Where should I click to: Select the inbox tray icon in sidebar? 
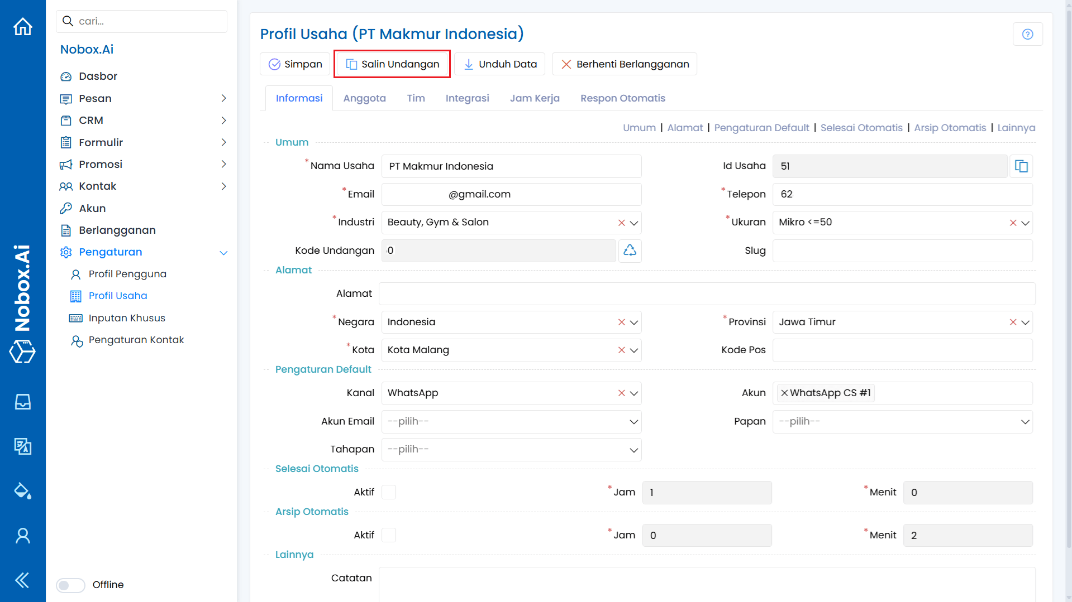coord(22,401)
